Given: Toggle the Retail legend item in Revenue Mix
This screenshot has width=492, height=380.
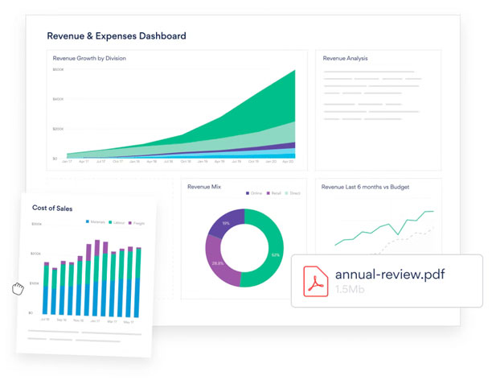Looking at the screenshot, I should 273,193.
